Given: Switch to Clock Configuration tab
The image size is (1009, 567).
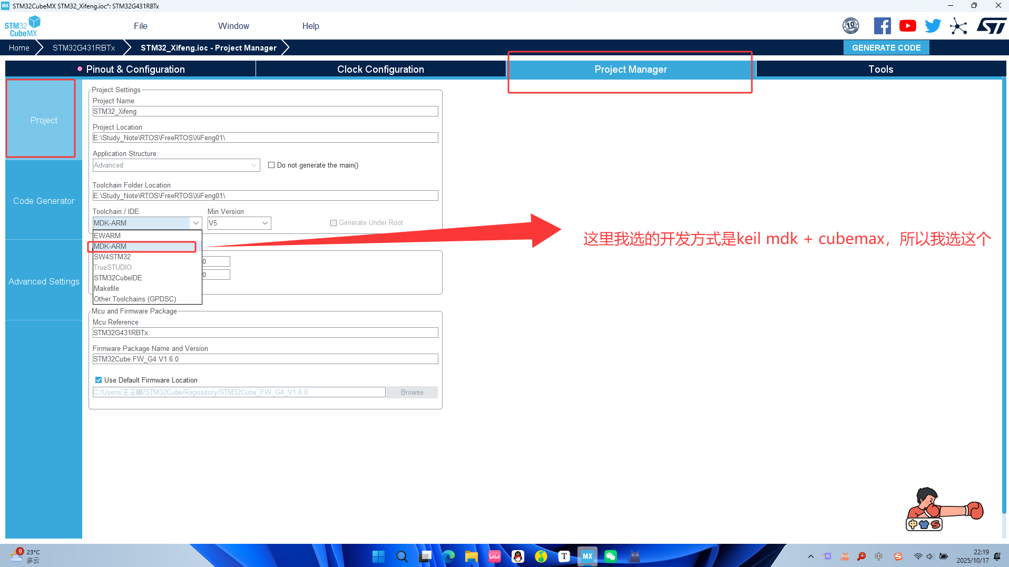Looking at the screenshot, I should point(380,69).
